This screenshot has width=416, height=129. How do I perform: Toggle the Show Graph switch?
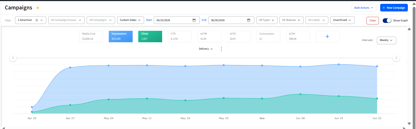tap(387, 20)
